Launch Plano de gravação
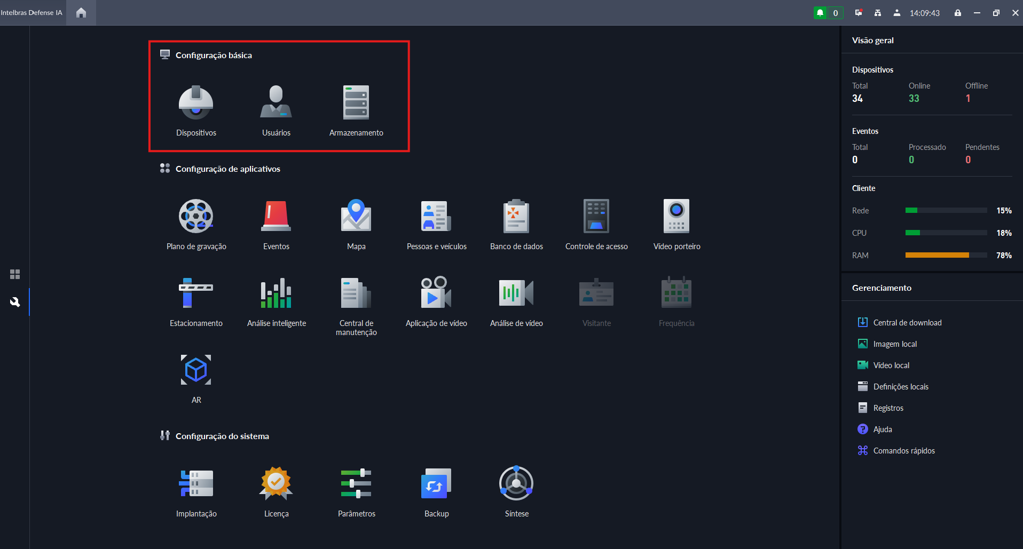1023x549 pixels. (196, 217)
